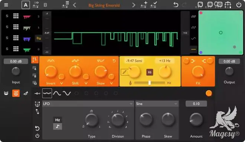This screenshot has width=245, height=142.
Task: Solo the purple voice row
Action: [7, 38]
